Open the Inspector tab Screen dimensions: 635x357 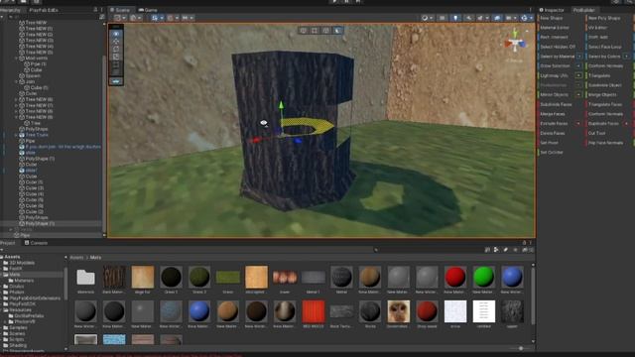[x=552, y=10]
